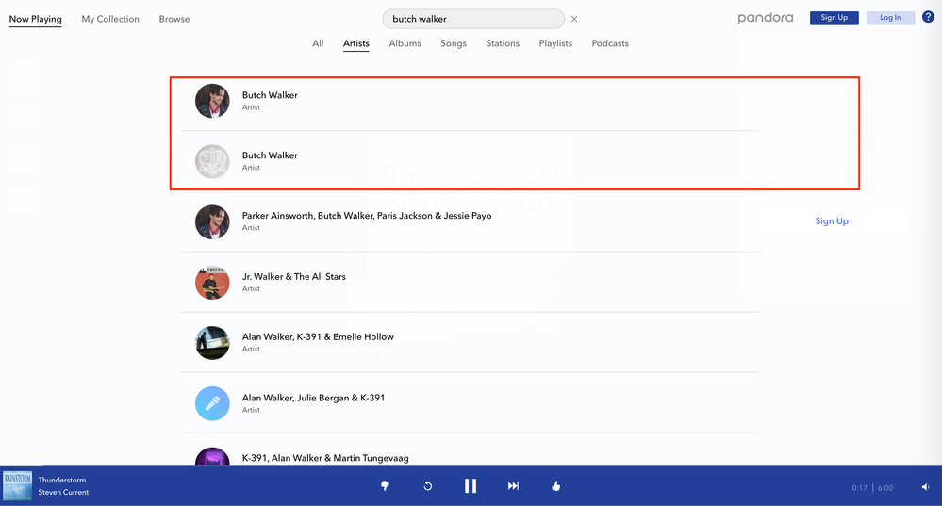Click the replay track icon
The width and height of the screenshot is (942, 506).
click(427, 486)
